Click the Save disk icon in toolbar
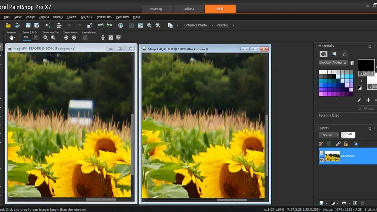The image size is (377, 212). coord(29,25)
